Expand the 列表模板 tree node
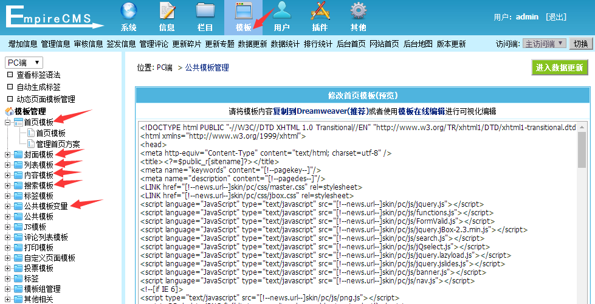The height and width of the screenshot is (304, 595). point(7,165)
